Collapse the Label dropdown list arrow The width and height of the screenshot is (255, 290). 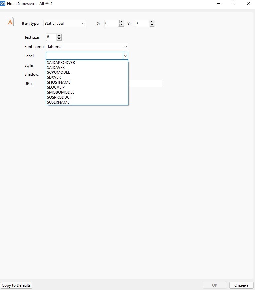126,56
